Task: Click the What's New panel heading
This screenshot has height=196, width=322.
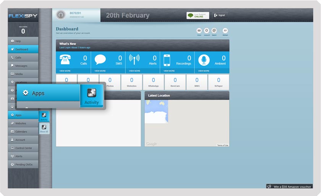Action: [x=68, y=44]
